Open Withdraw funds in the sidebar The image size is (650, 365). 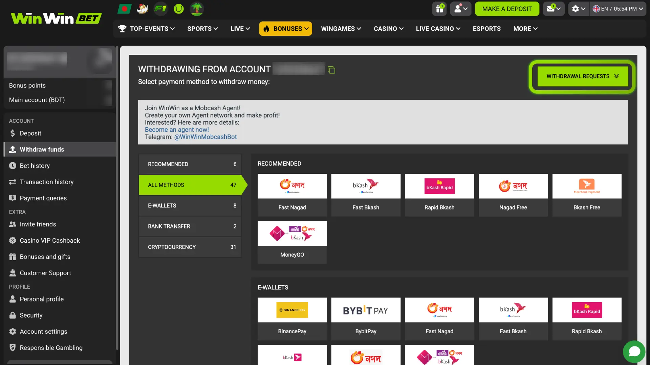60,149
